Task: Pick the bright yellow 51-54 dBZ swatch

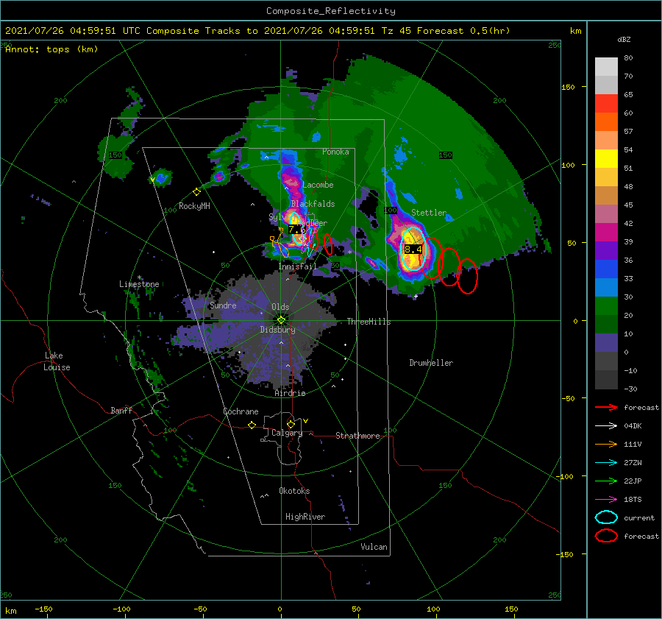Action: [606, 158]
